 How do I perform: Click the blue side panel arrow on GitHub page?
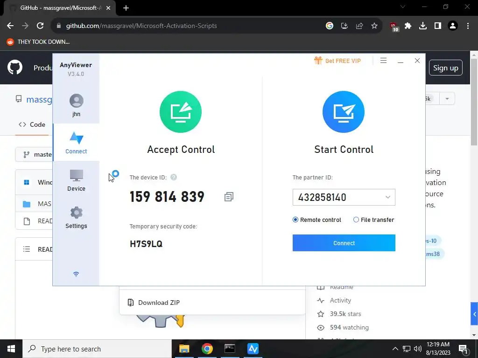point(474,314)
